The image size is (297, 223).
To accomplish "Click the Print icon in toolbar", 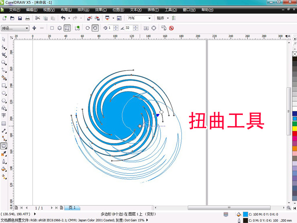I will point(27,18).
